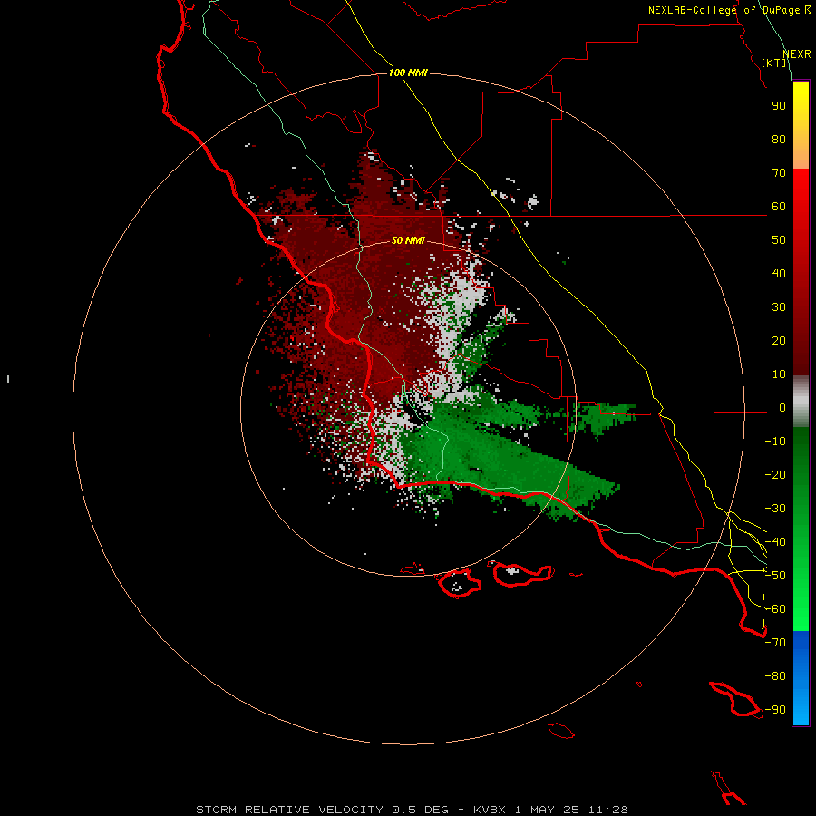This screenshot has width=816, height=816.
Task: Click the gray zero-velocity segment of the color bar
Action: click(801, 402)
